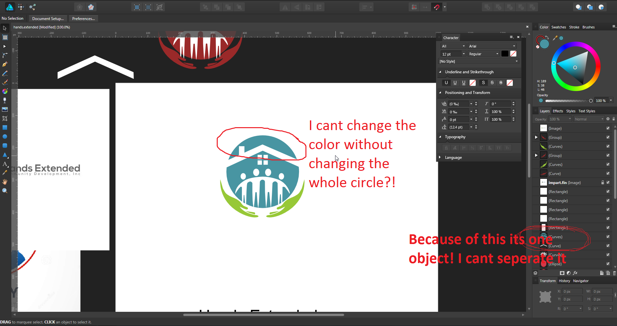Select the Vector Crop tool
The image size is (617, 326).
point(5,119)
